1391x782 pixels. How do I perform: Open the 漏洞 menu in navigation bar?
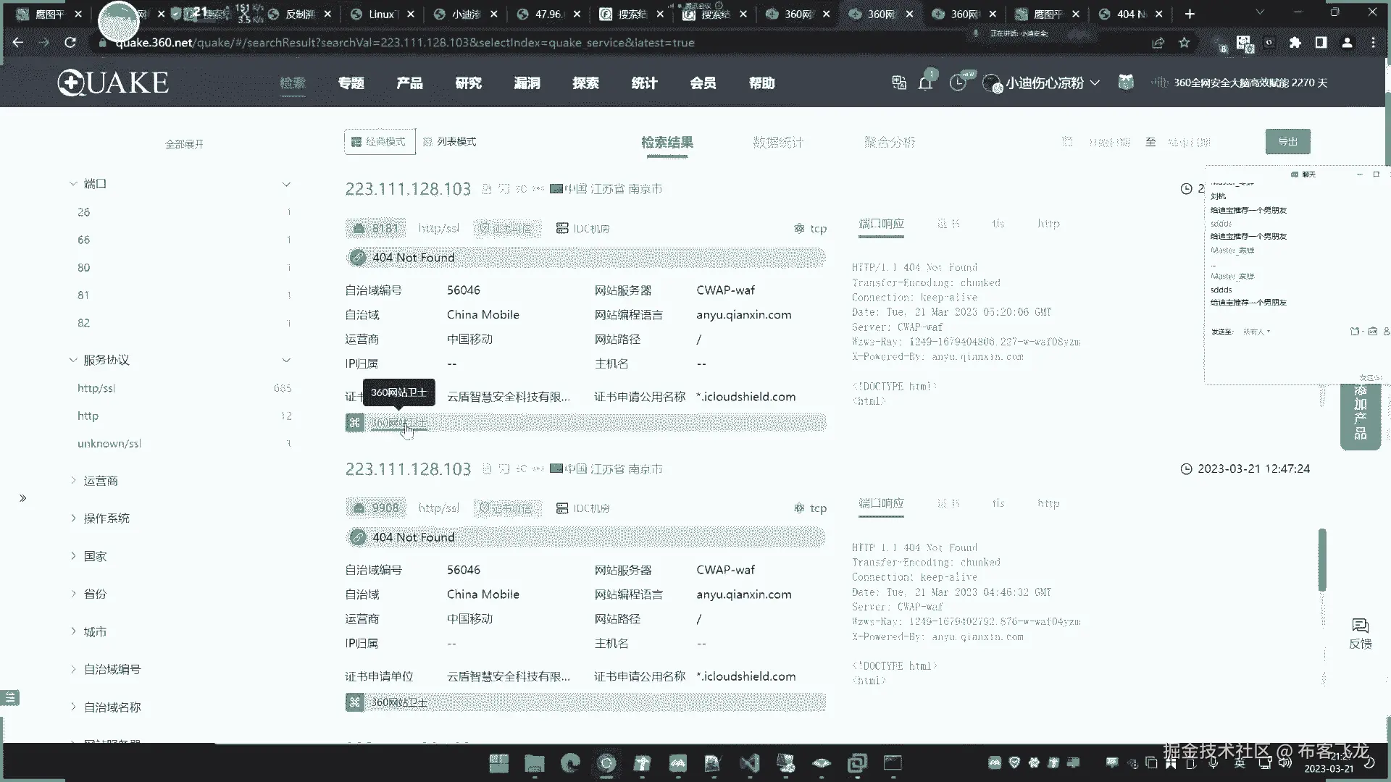[527, 83]
